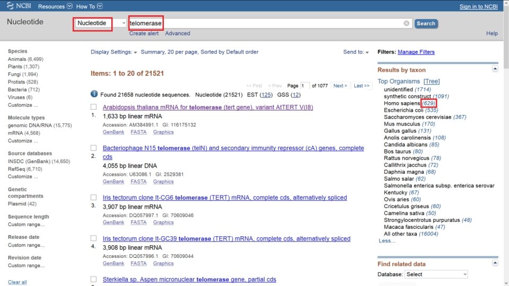Open GSS results count 12
Image resolution: width=509 pixels, height=286 pixels.
coord(295,95)
